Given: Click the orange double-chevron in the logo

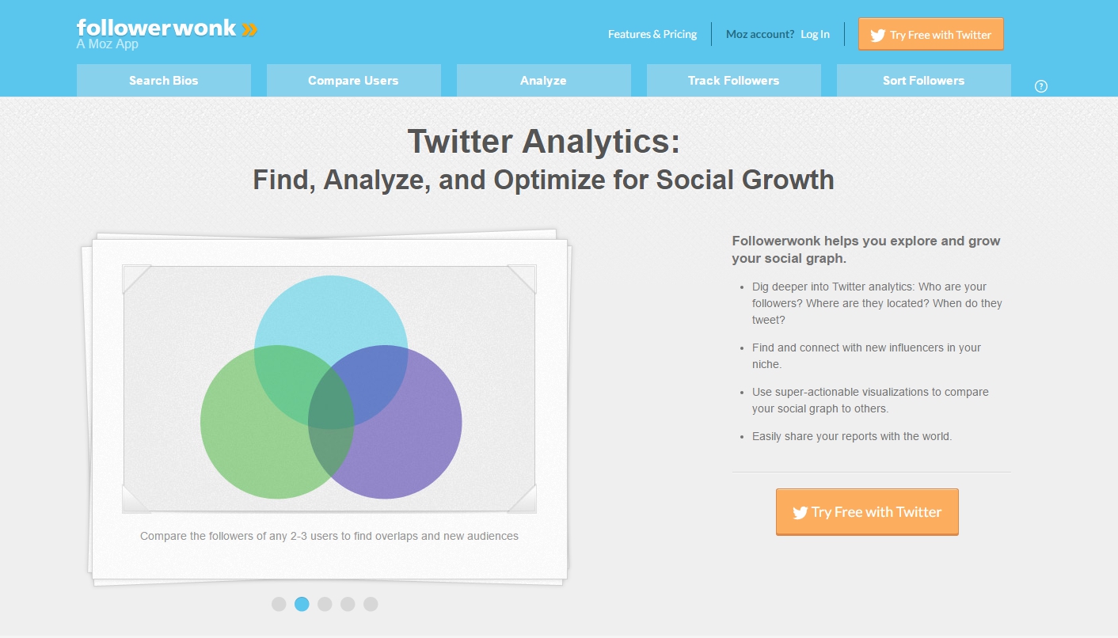Looking at the screenshot, I should point(249,29).
